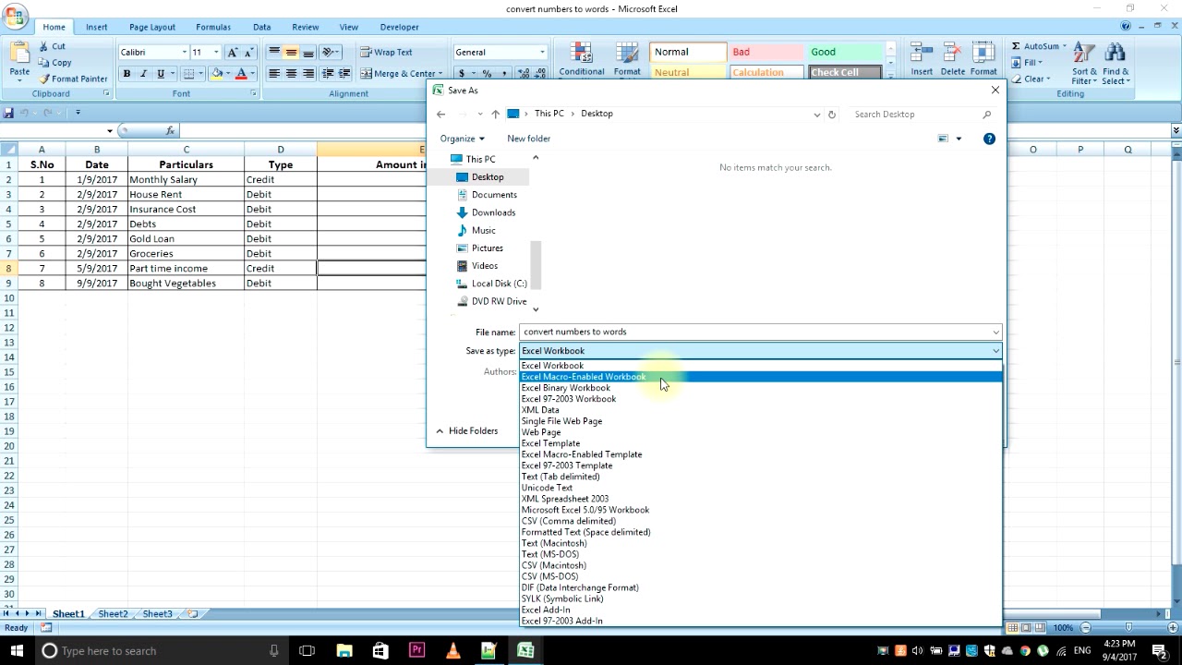Expand the folder tree scroll down arrow
Screen dimensions: 1182x665
(x=535, y=309)
